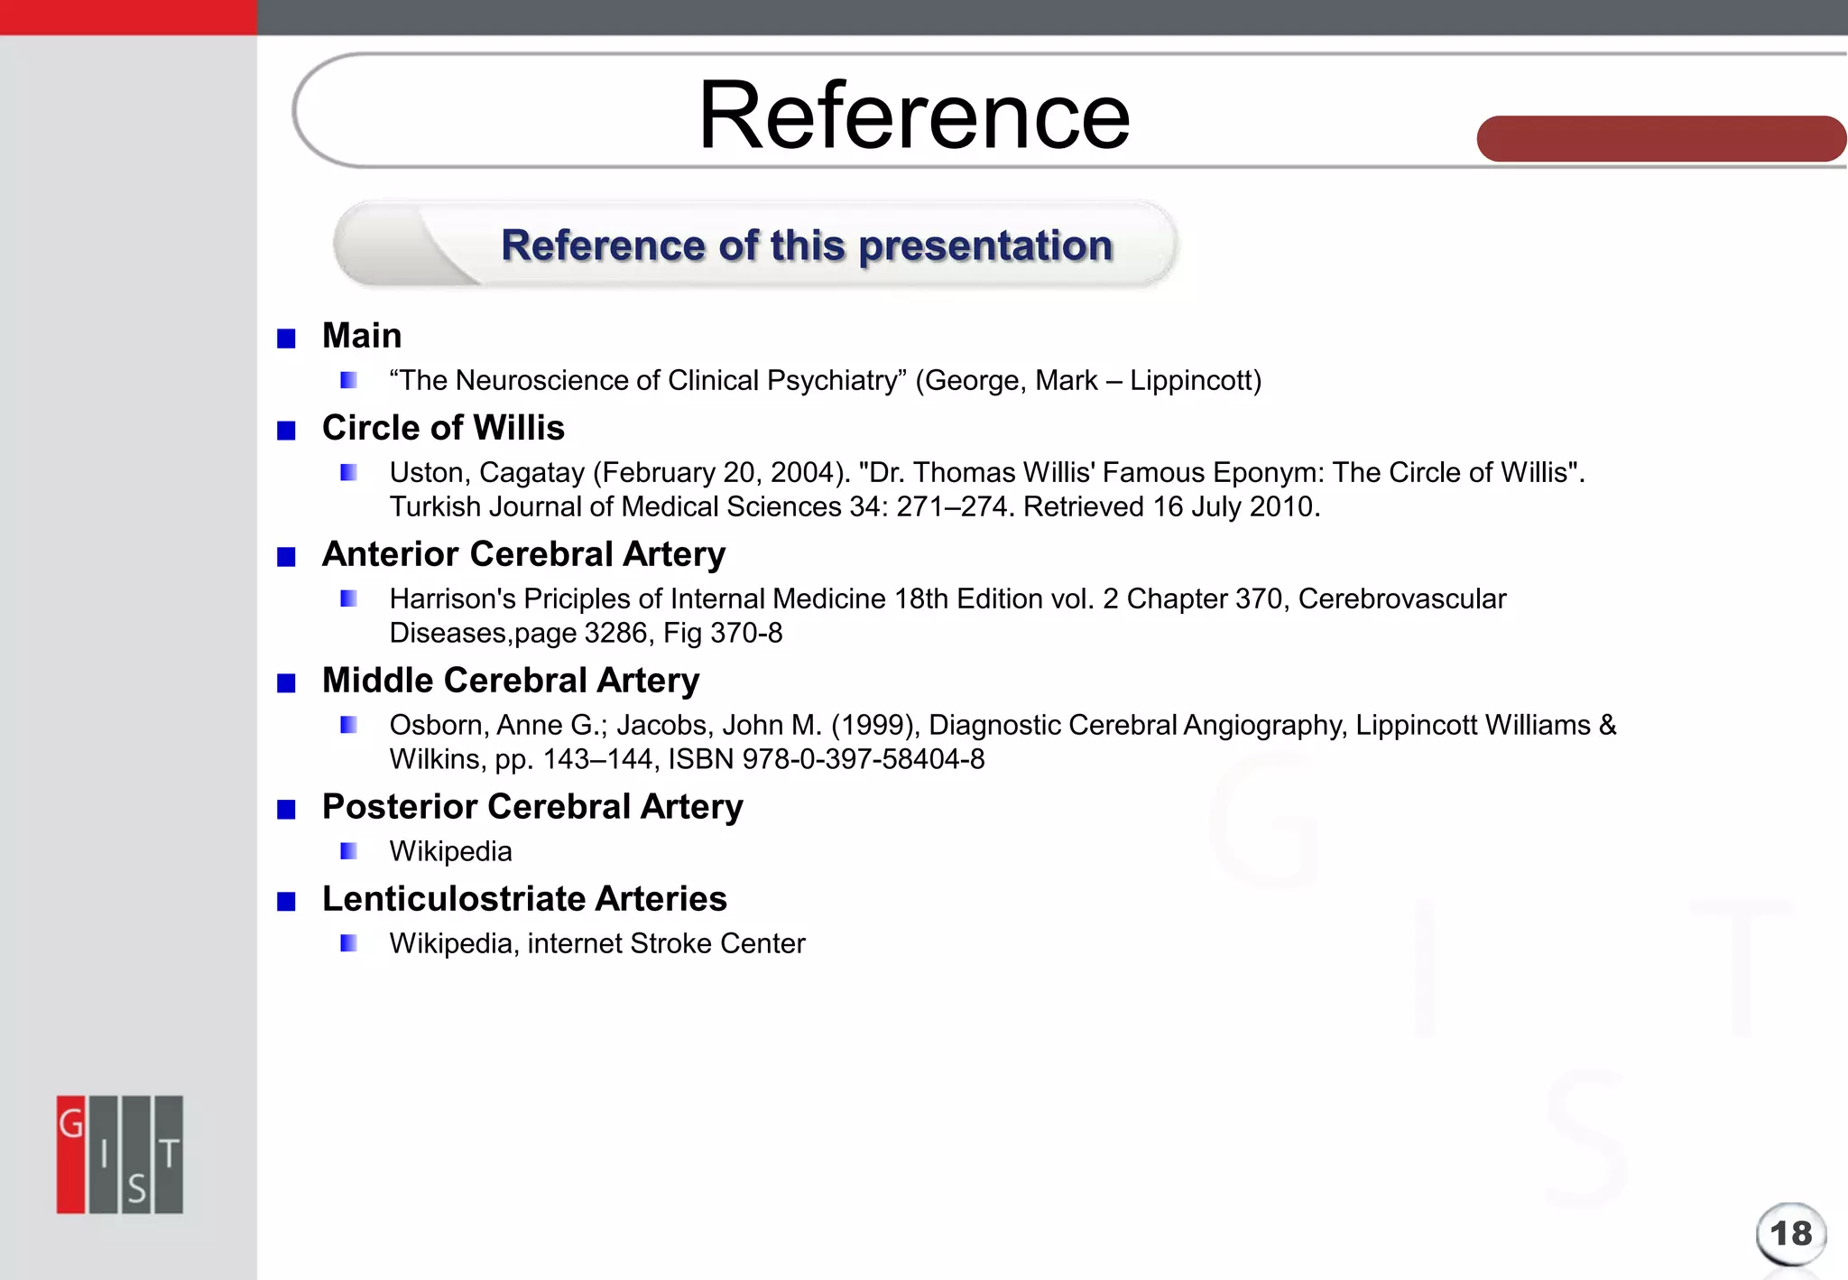The height and width of the screenshot is (1280, 1848).
Task: Select the "Main" heading
Action: 362,336
